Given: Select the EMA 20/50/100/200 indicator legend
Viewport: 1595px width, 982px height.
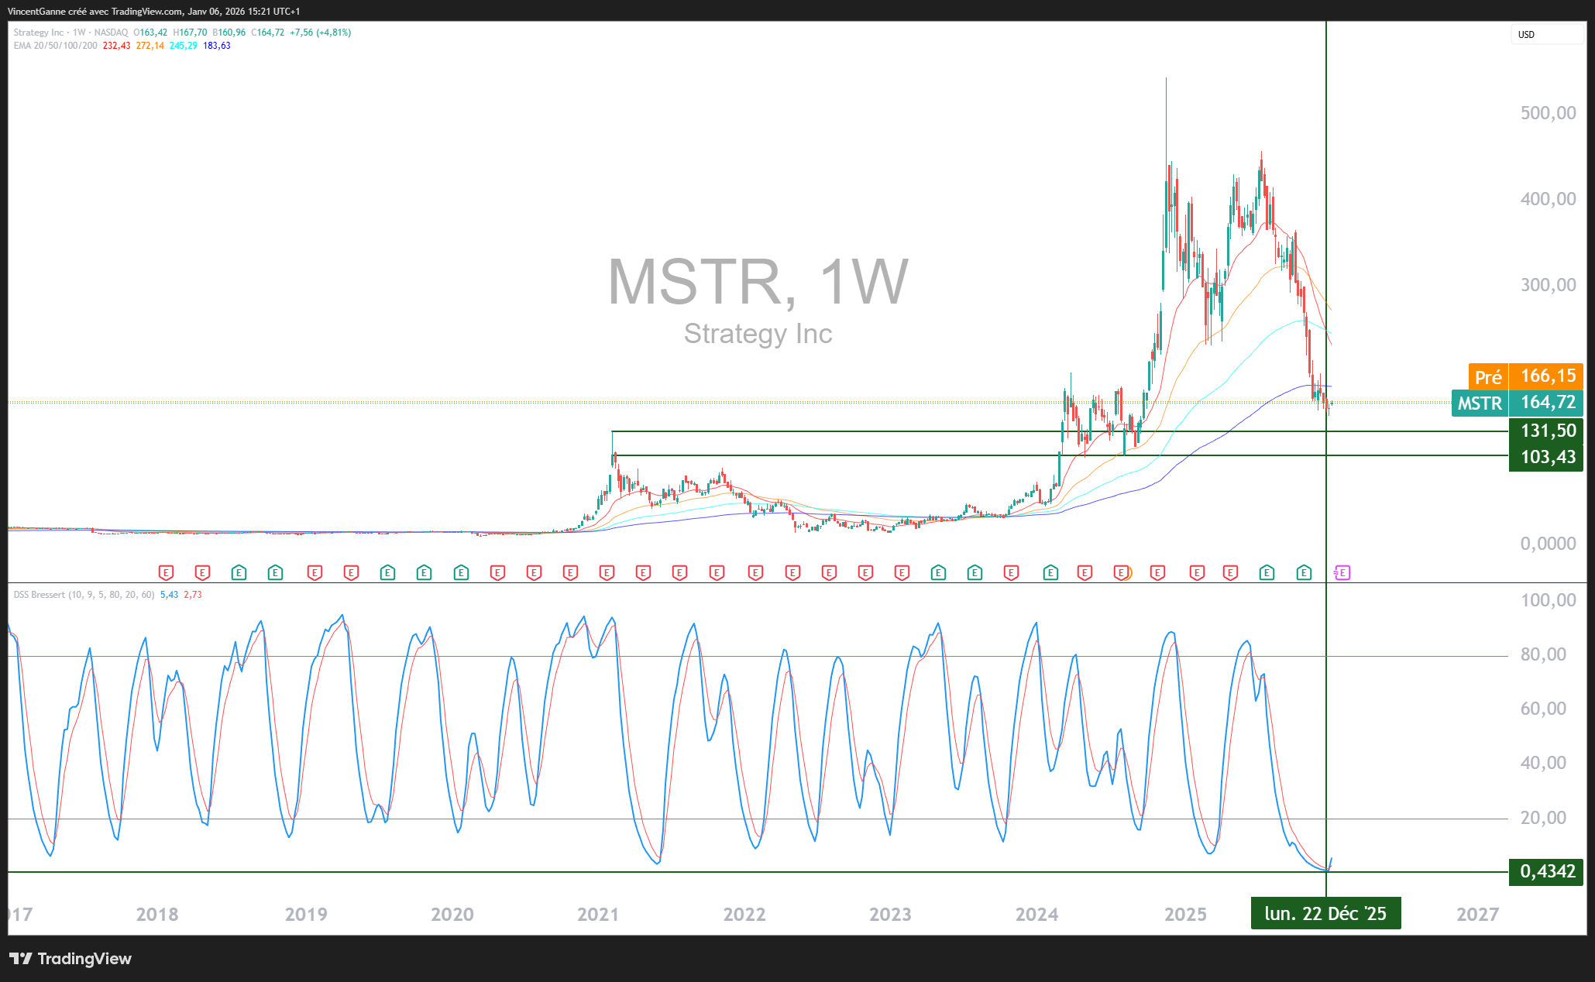Looking at the screenshot, I should click(x=56, y=46).
